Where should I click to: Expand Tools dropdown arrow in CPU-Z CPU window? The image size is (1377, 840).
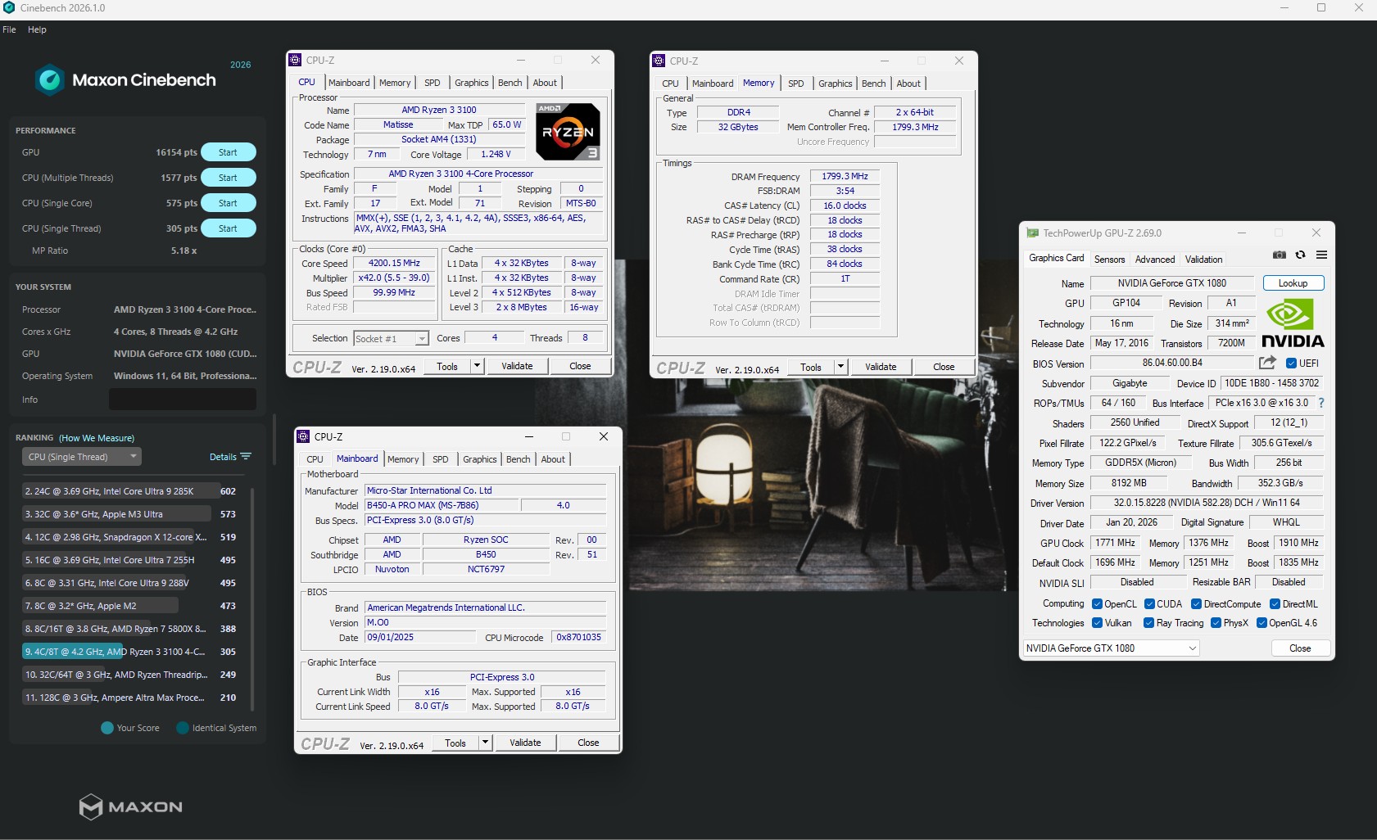click(477, 366)
